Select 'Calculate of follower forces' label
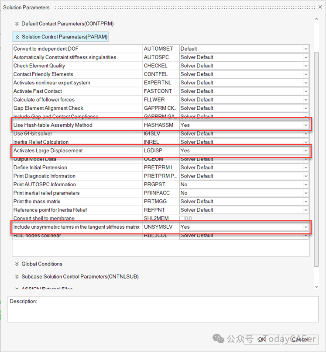This screenshot has width=326, height=352. click(x=44, y=100)
